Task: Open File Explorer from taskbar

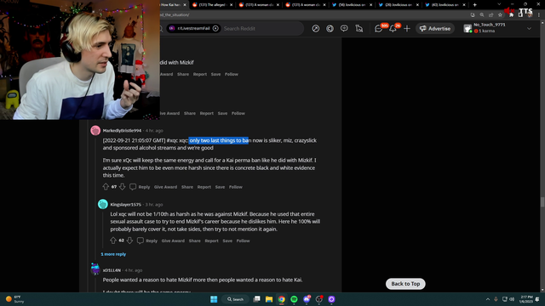Action: 269,299
